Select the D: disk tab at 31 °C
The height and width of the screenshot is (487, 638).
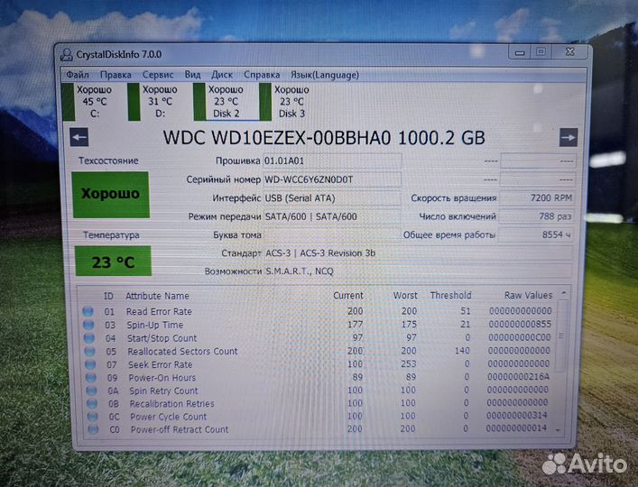[x=159, y=101]
